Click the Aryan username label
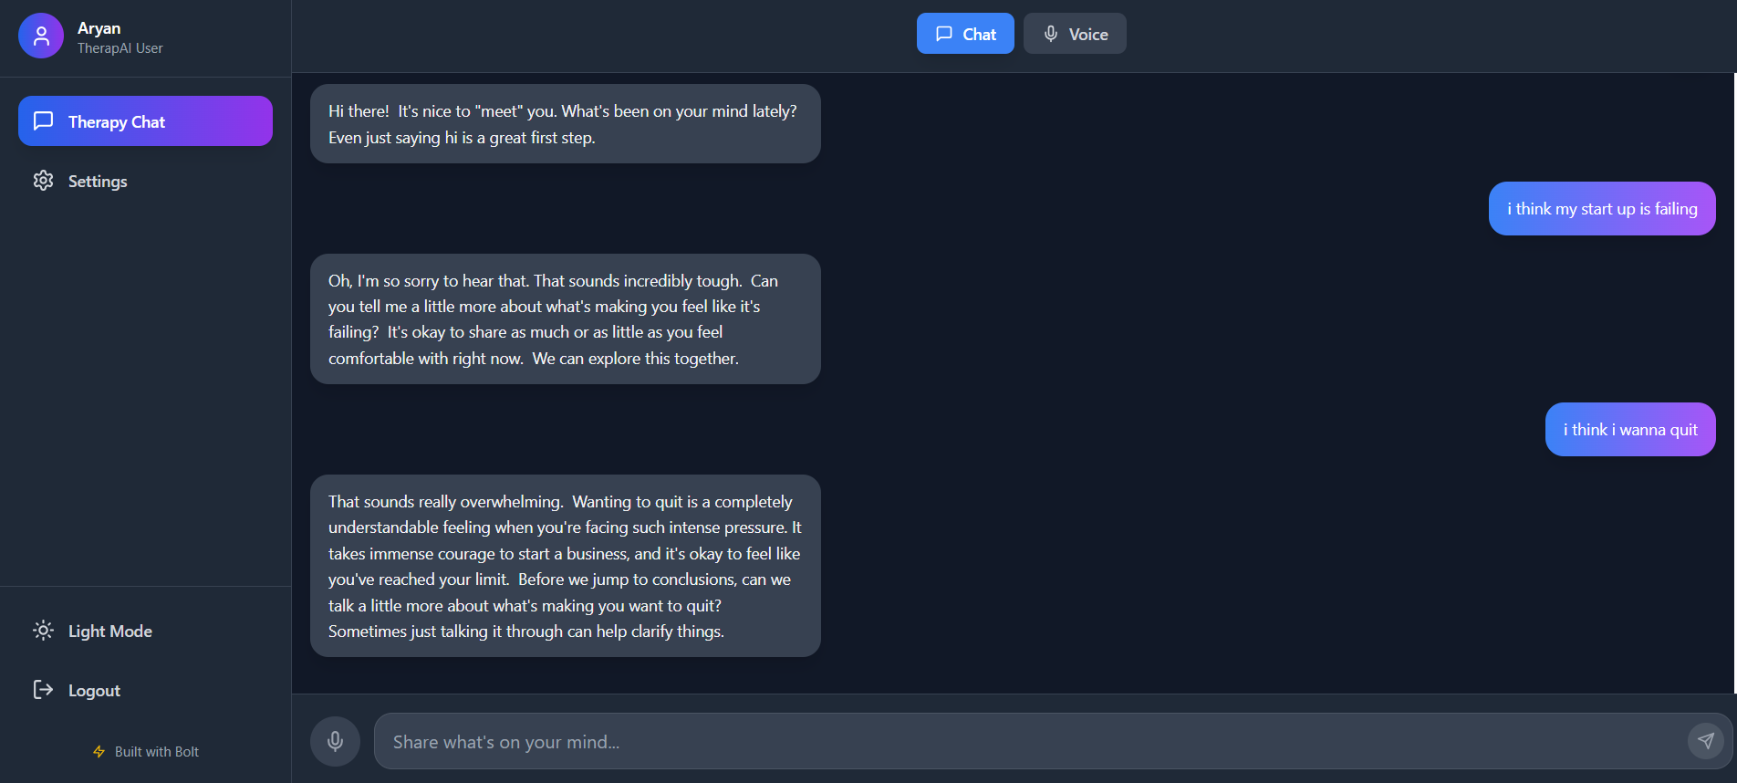The image size is (1737, 783). [x=99, y=27]
